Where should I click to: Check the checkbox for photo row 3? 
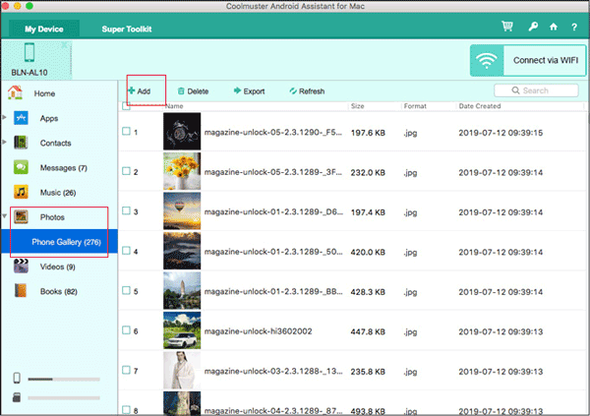pos(126,210)
